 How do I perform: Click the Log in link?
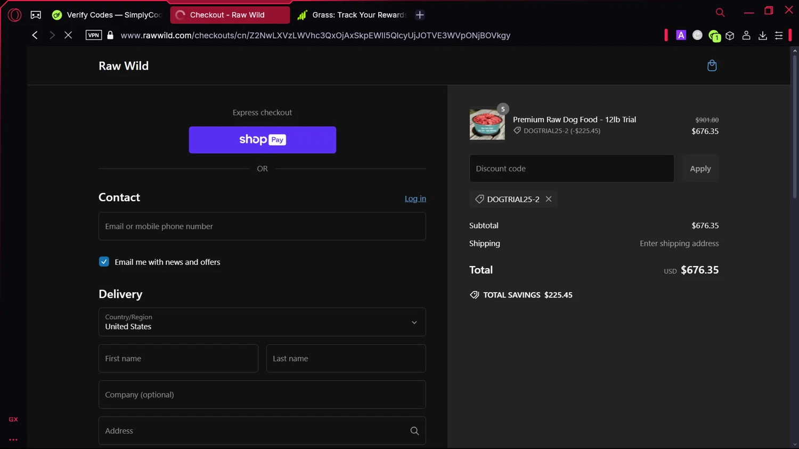[x=415, y=198]
